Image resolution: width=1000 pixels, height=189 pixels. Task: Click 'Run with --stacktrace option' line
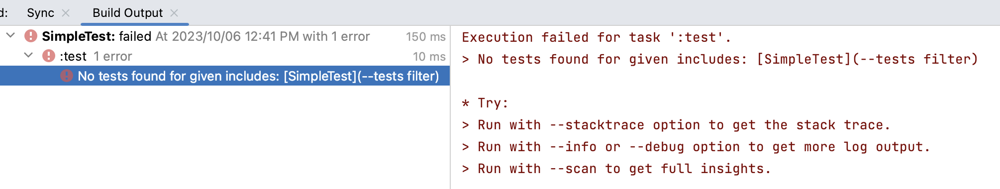pos(676,125)
